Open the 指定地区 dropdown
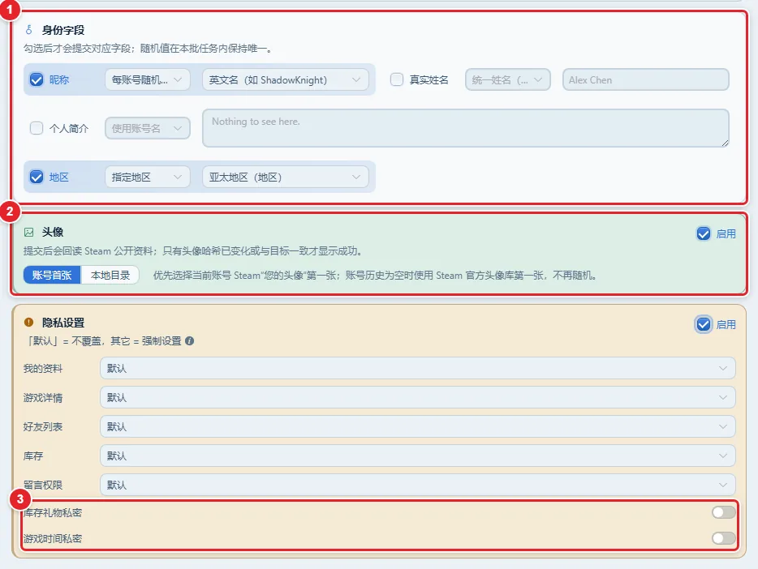Viewport: 758px width, 569px height. coord(148,178)
